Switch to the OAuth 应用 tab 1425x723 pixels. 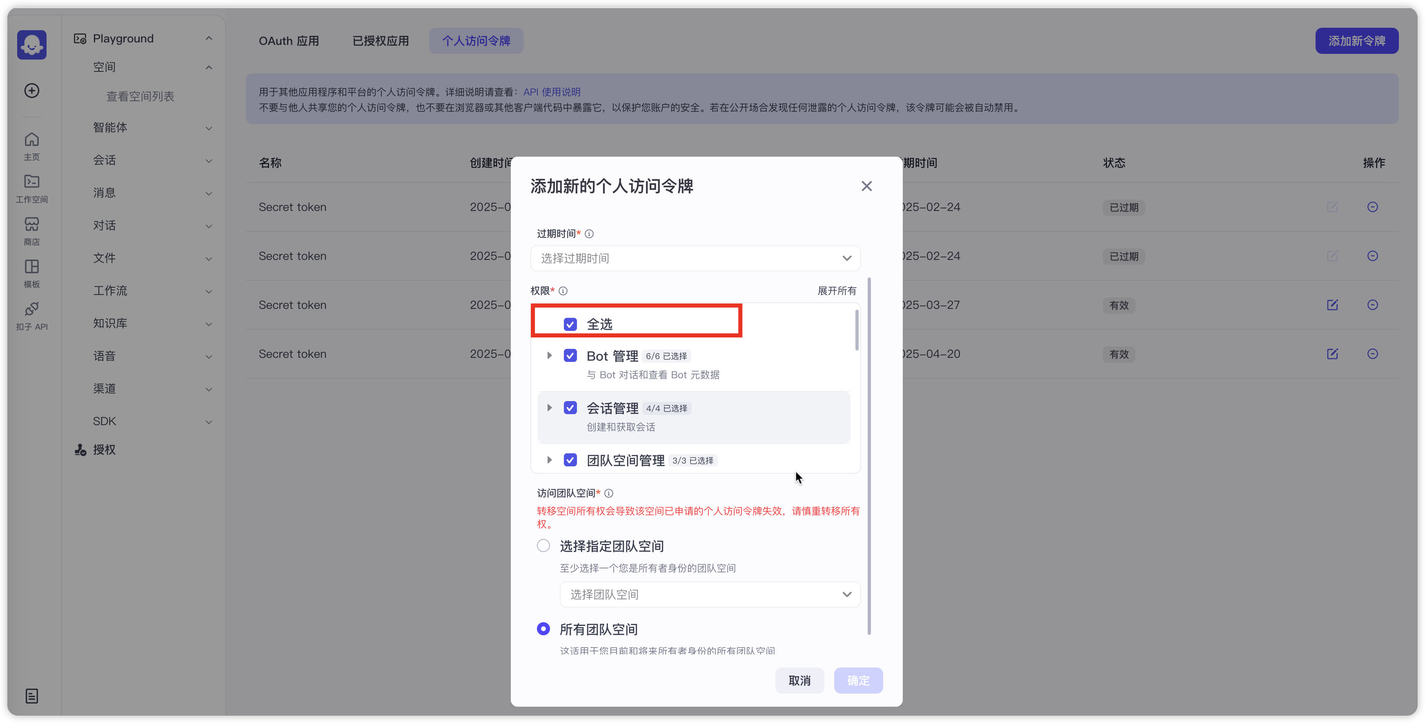coord(288,41)
